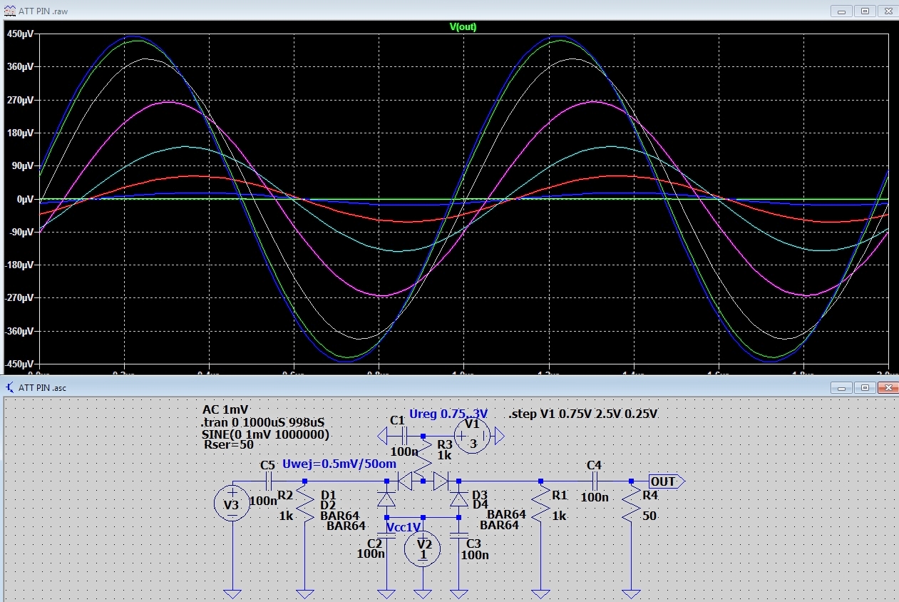Click the Uwej=0.5mV/50om comment text

[339, 464]
